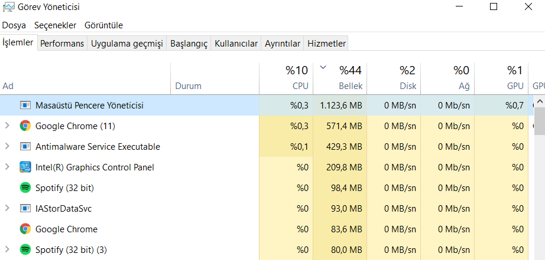Screen dimensions: 545x260
Task: Click the Spotify (32 bit) (3) icon
Action: (x=25, y=249)
